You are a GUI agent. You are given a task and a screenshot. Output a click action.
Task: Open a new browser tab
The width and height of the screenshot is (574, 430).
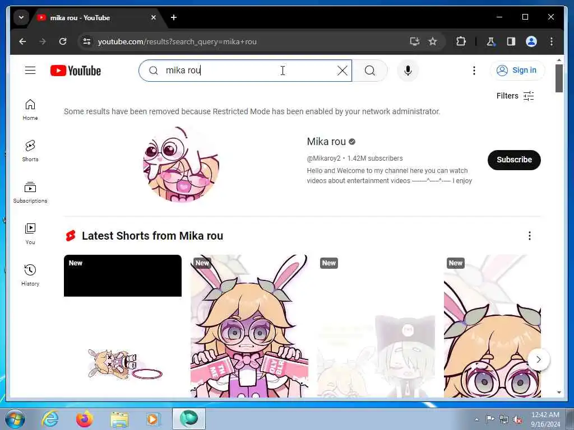click(174, 17)
